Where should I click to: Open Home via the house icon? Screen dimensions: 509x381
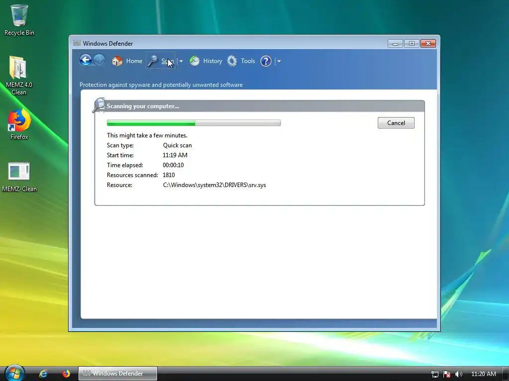[117, 61]
